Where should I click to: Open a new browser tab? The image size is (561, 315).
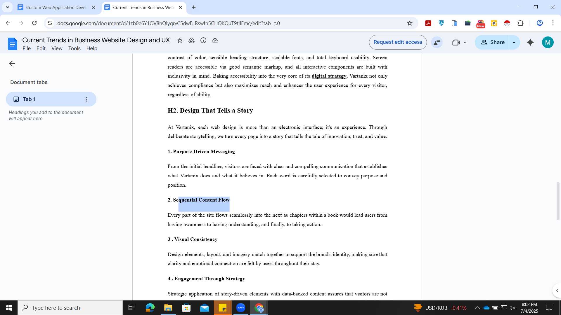(x=194, y=7)
